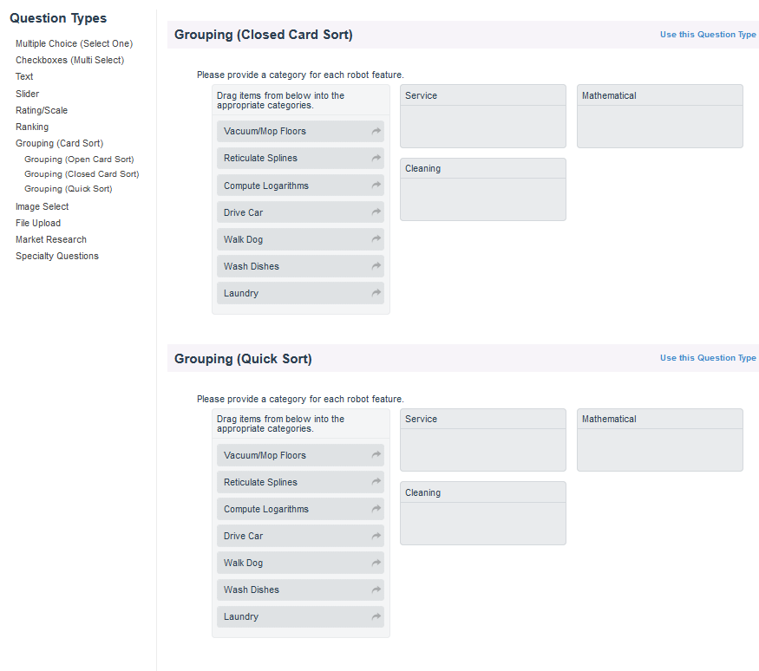The height and width of the screenshot is (671, 759).
Task: Expand Grouping (Card Sort) in sidebar
Action: tap(59, 143)
